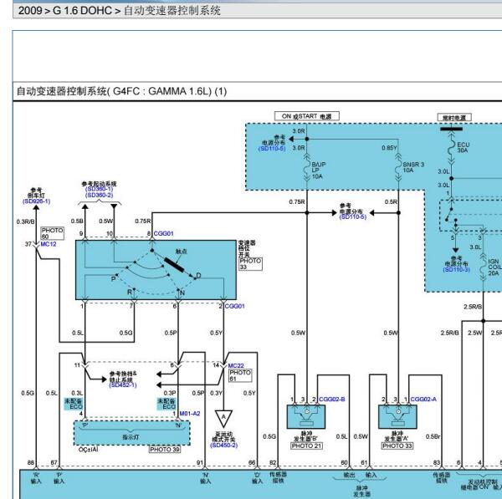This screenshot has height=499, width=502.
Task: Open PHOTO 33 under pulse generator A
Action: tap(397, 446)
